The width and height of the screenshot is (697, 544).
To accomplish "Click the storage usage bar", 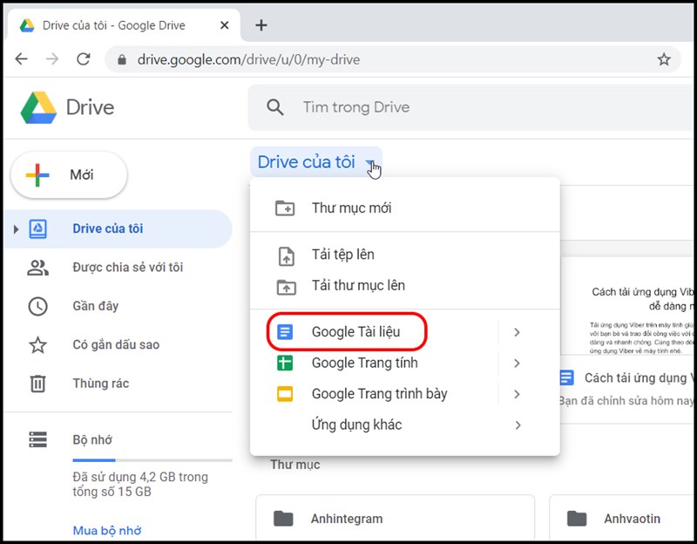I will (152, 459).
